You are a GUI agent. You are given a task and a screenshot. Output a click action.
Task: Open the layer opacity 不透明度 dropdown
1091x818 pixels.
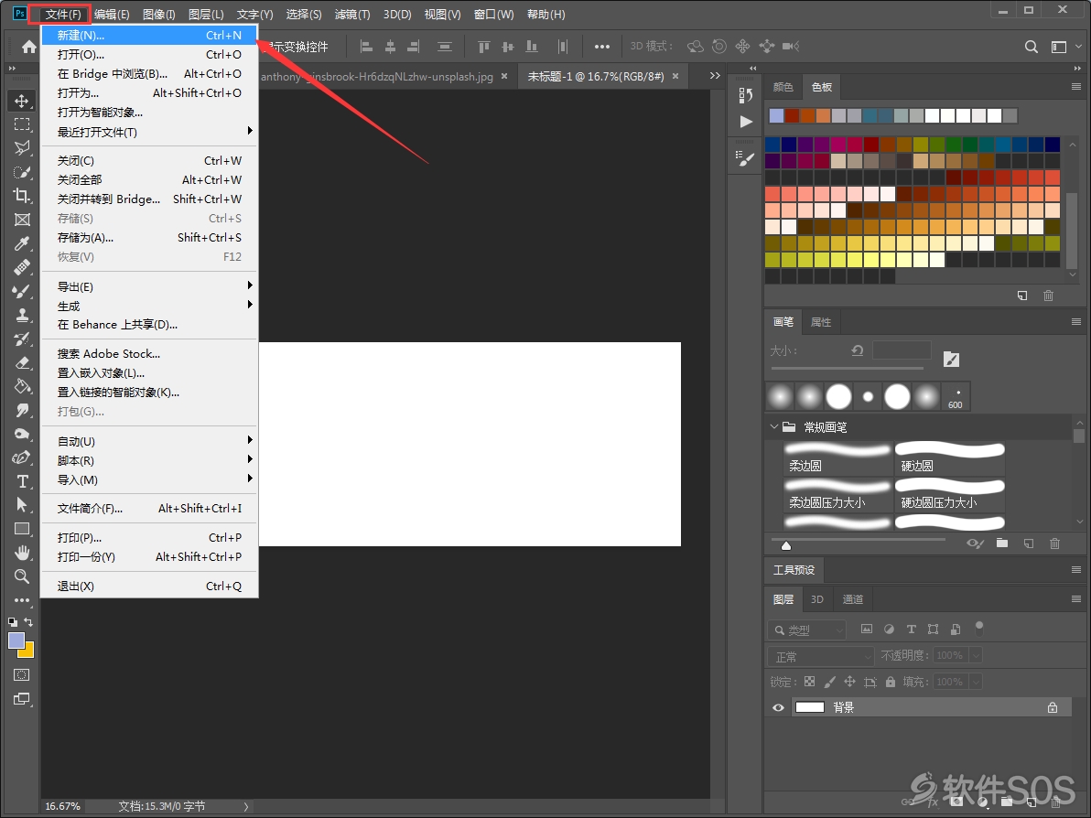pos(976,655)
